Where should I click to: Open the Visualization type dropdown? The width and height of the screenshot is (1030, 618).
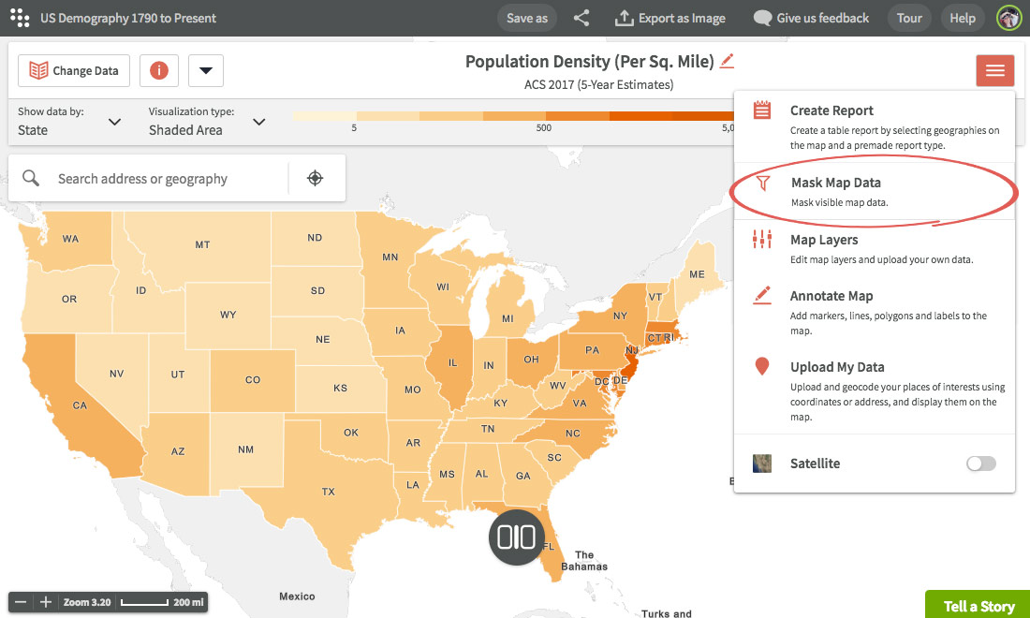coord(207,122)
